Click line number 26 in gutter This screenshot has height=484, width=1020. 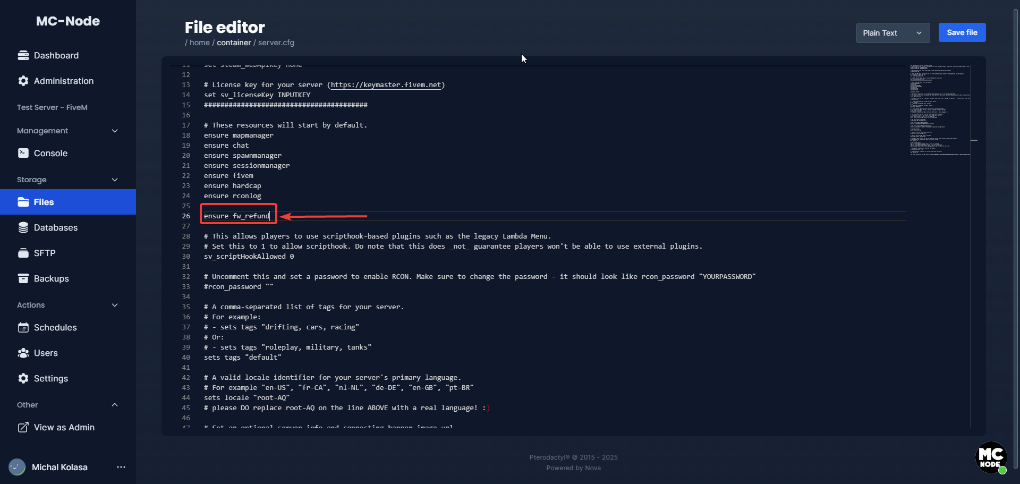coord(186,216)
